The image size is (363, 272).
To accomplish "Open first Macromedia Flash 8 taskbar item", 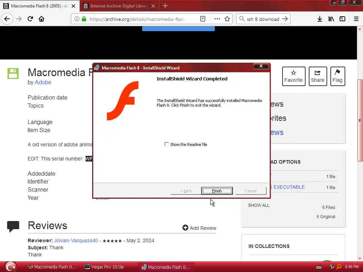I will tap(52, 267).
